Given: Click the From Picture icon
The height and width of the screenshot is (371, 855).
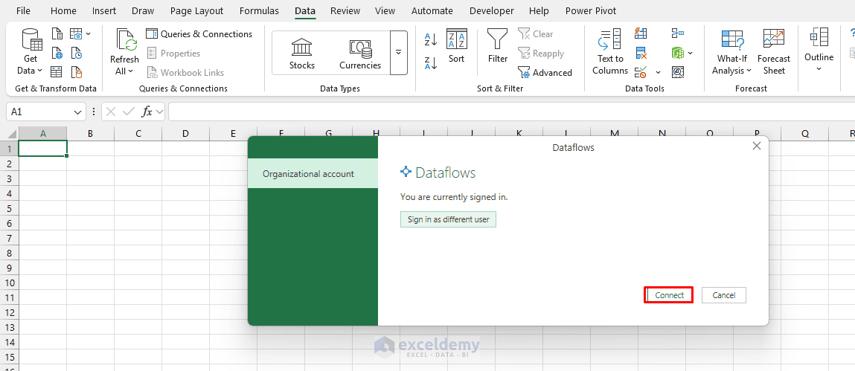Looking at the screenshot, I should 76,33.
